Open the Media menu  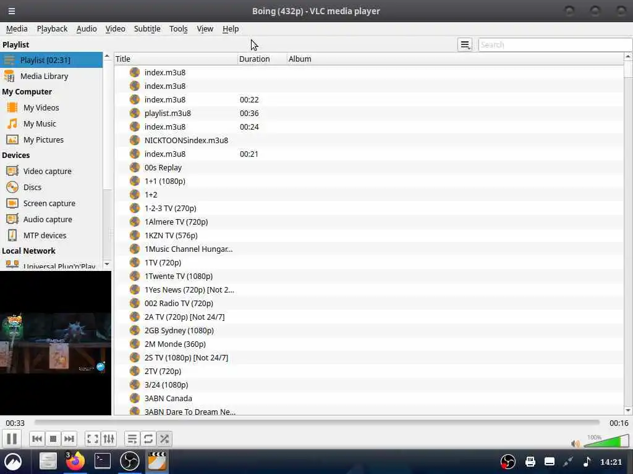point(17,28)
